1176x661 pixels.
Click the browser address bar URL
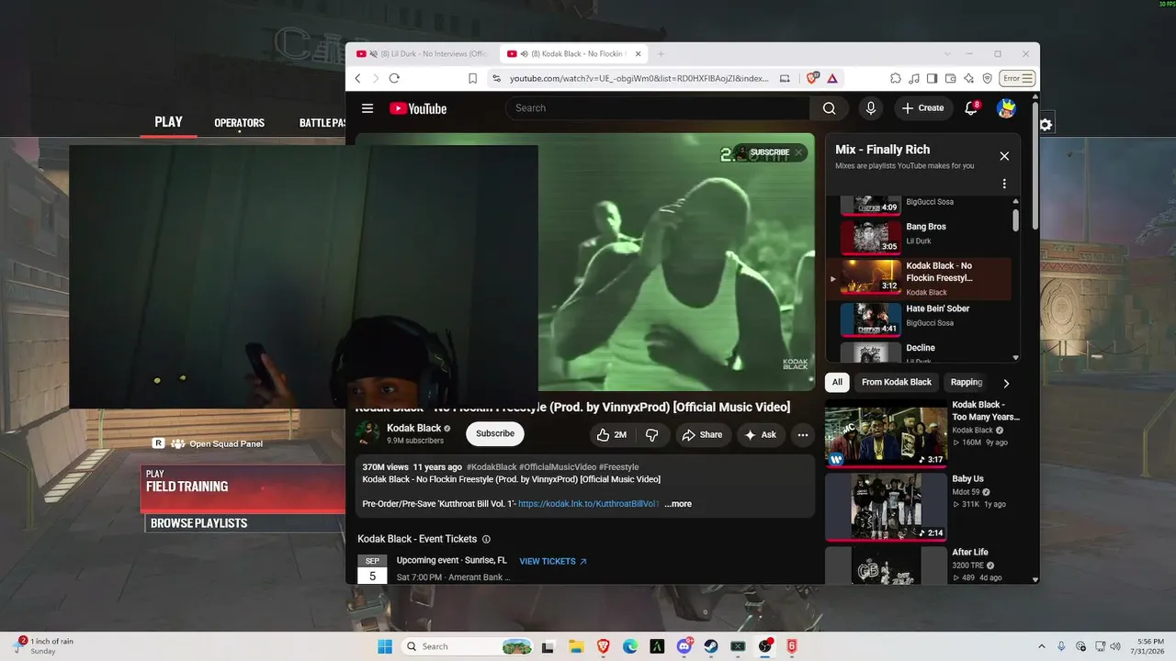[639, 78]
